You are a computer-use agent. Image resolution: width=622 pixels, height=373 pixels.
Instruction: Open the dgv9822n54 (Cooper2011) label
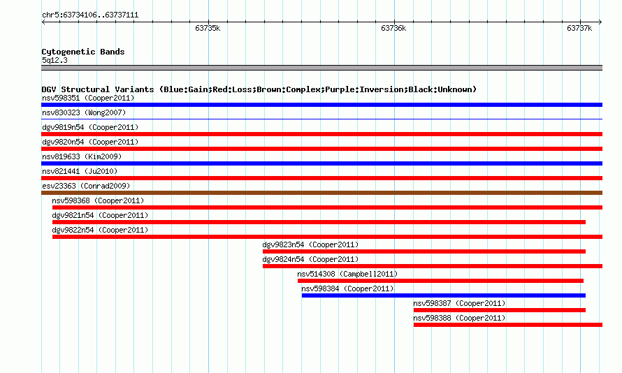[x=100, y=230]
